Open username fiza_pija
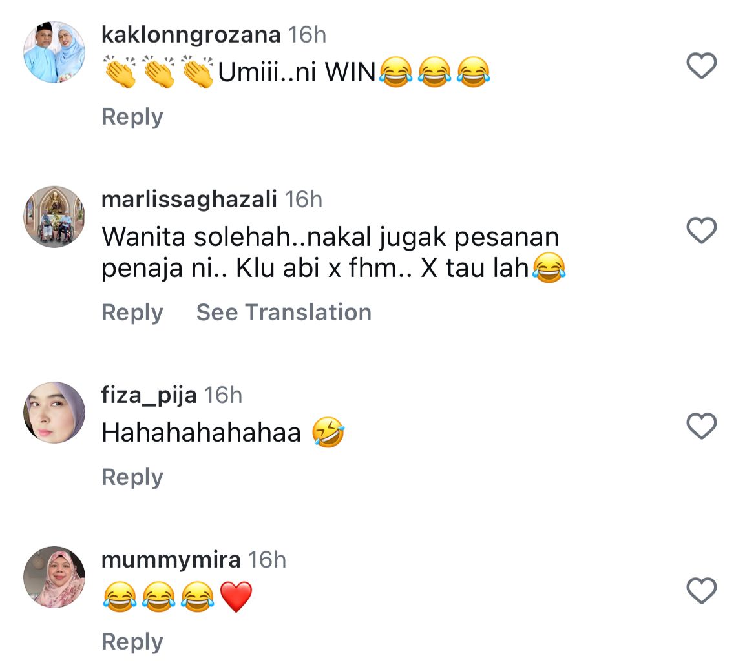The height and width of the screenshot is (667, 756). coord(149,396)
